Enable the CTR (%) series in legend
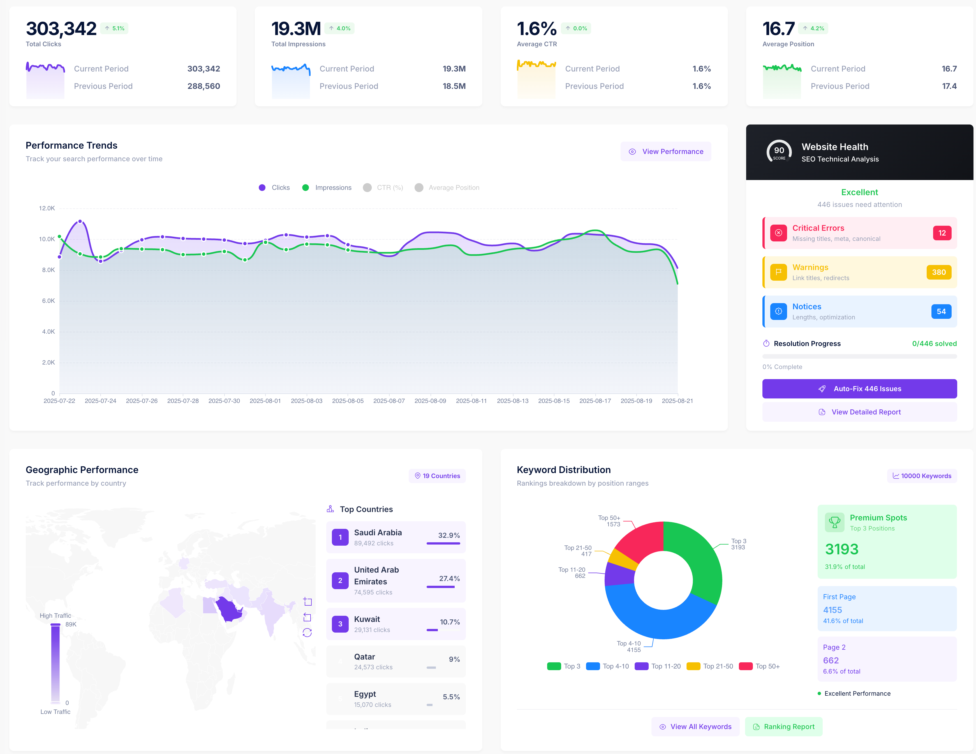This screenshot has height=754, width=976. 383,188
